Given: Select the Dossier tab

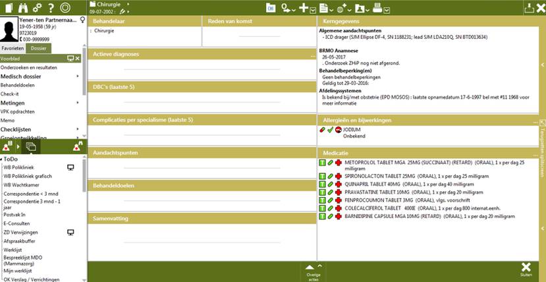Looking at the screenshot, I should (x=38, y=49).
